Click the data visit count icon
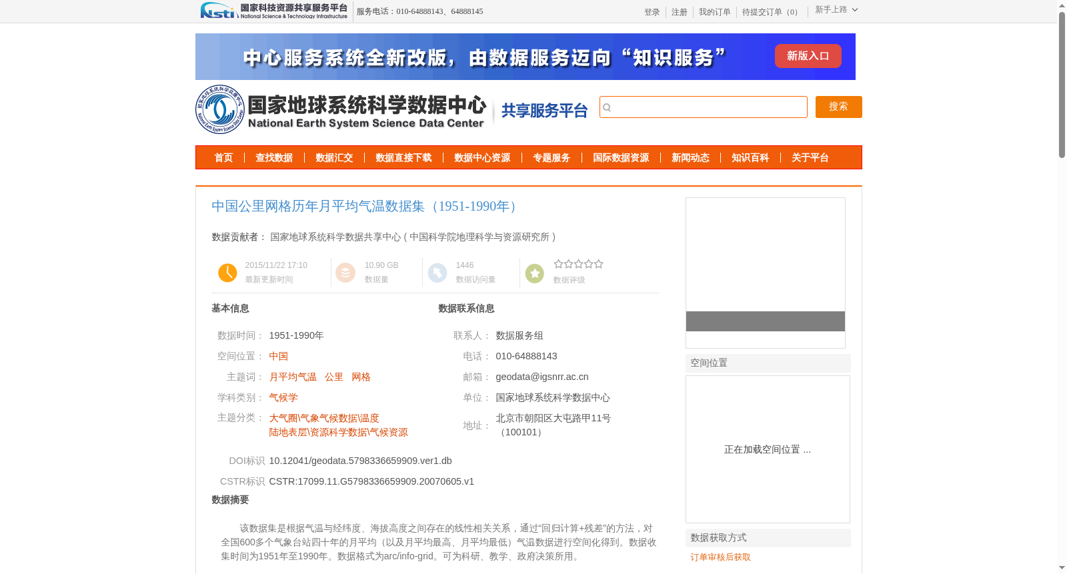Viewport: 1067px width, 574px height. coord(437,273)
